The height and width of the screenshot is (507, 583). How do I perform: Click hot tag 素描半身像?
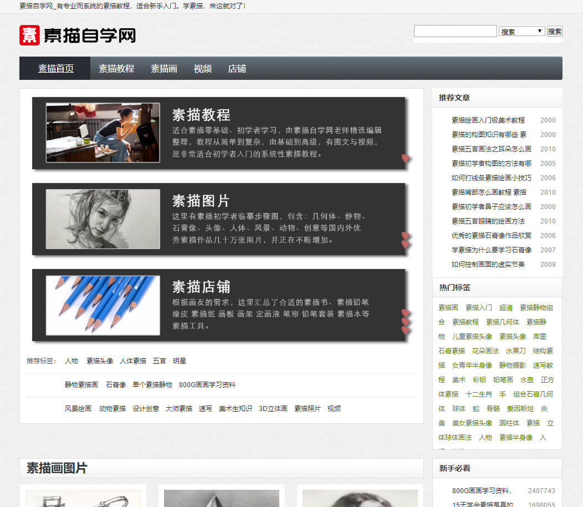pos(516,438)
